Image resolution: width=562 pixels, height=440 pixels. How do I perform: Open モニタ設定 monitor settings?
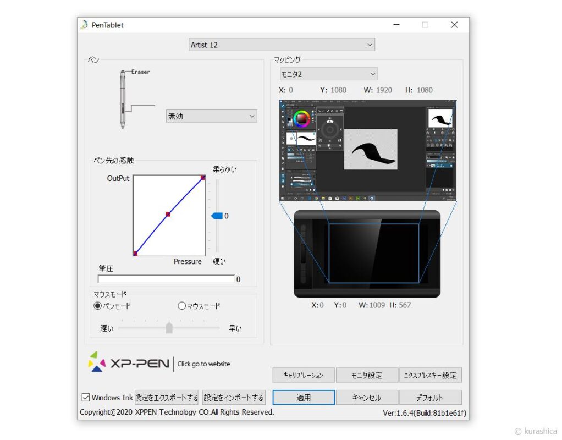pos(367,375)
